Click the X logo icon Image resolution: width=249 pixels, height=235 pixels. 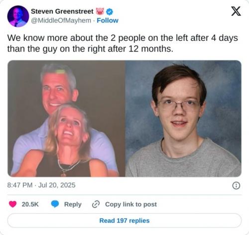(x=236, y=11)
